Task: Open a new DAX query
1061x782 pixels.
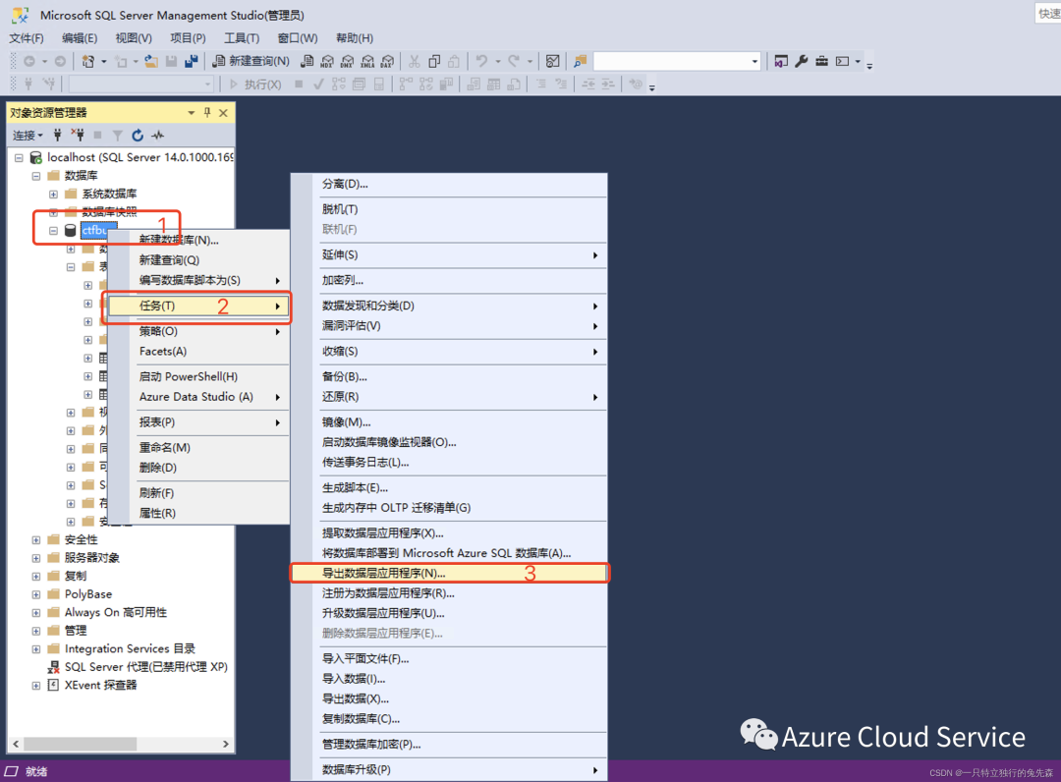Action: (388, 62)
